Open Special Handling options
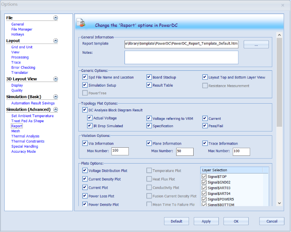The image size is (291, 232). 25,146
